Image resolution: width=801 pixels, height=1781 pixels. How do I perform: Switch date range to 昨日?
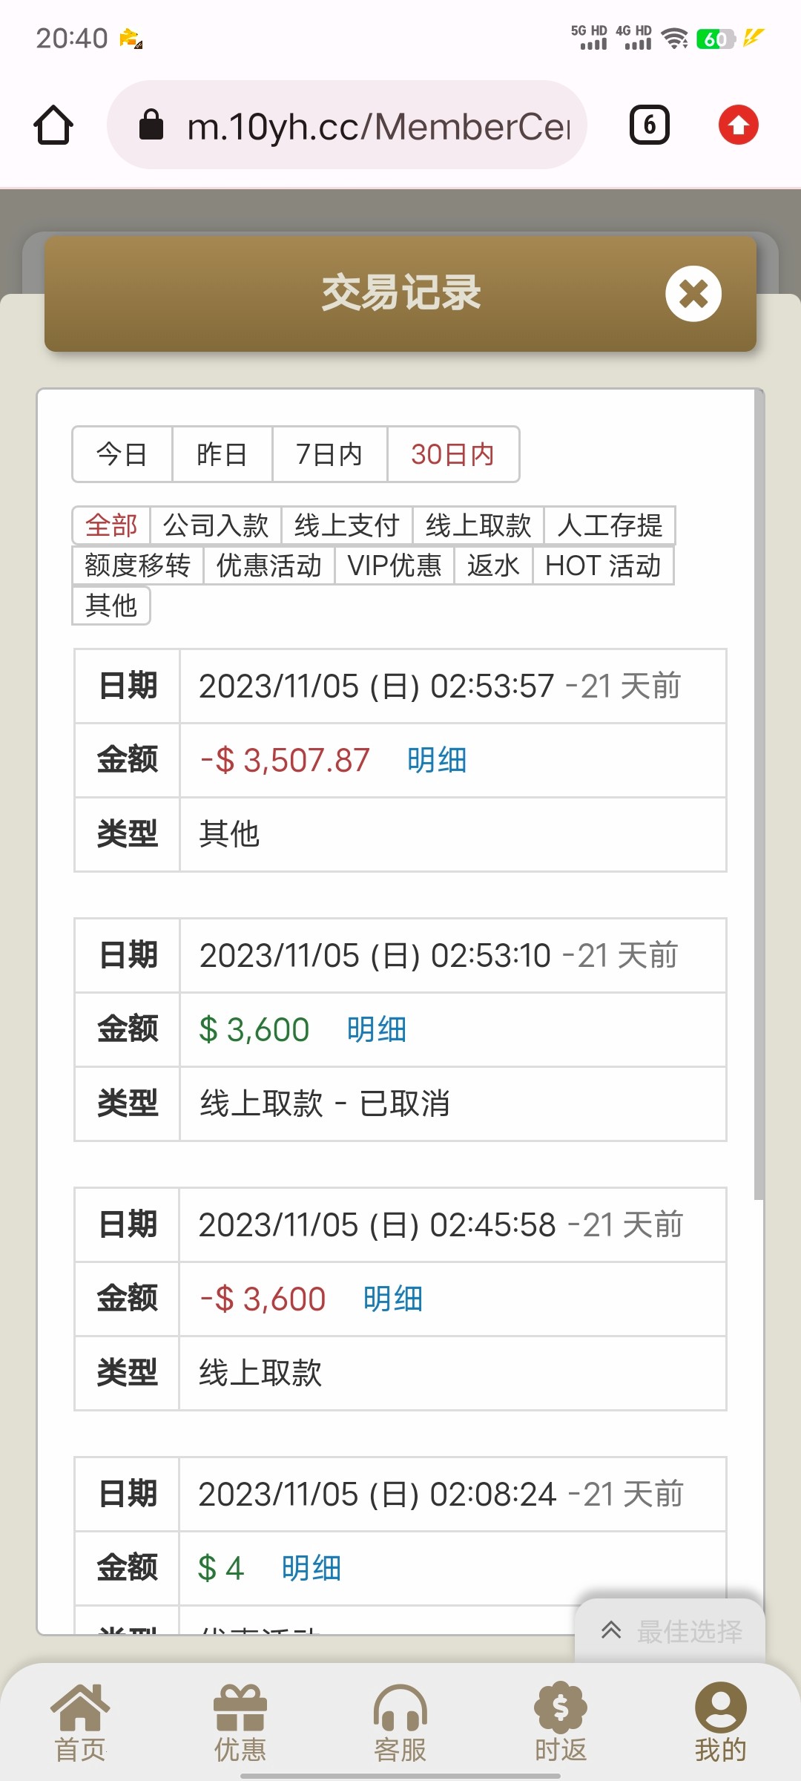(x=222, y=454)
